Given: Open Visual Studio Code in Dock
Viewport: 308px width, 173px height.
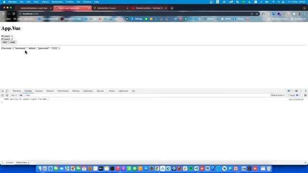Looking at the screenshot, I should pos(196,168).
